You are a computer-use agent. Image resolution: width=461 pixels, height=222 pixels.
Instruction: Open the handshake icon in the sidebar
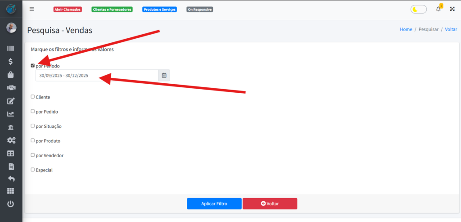pyautogui.click(x=11, y=88)
